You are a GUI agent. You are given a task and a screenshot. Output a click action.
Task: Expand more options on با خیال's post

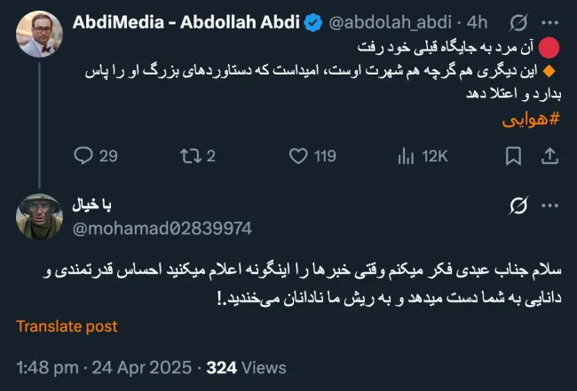(549, 207)
